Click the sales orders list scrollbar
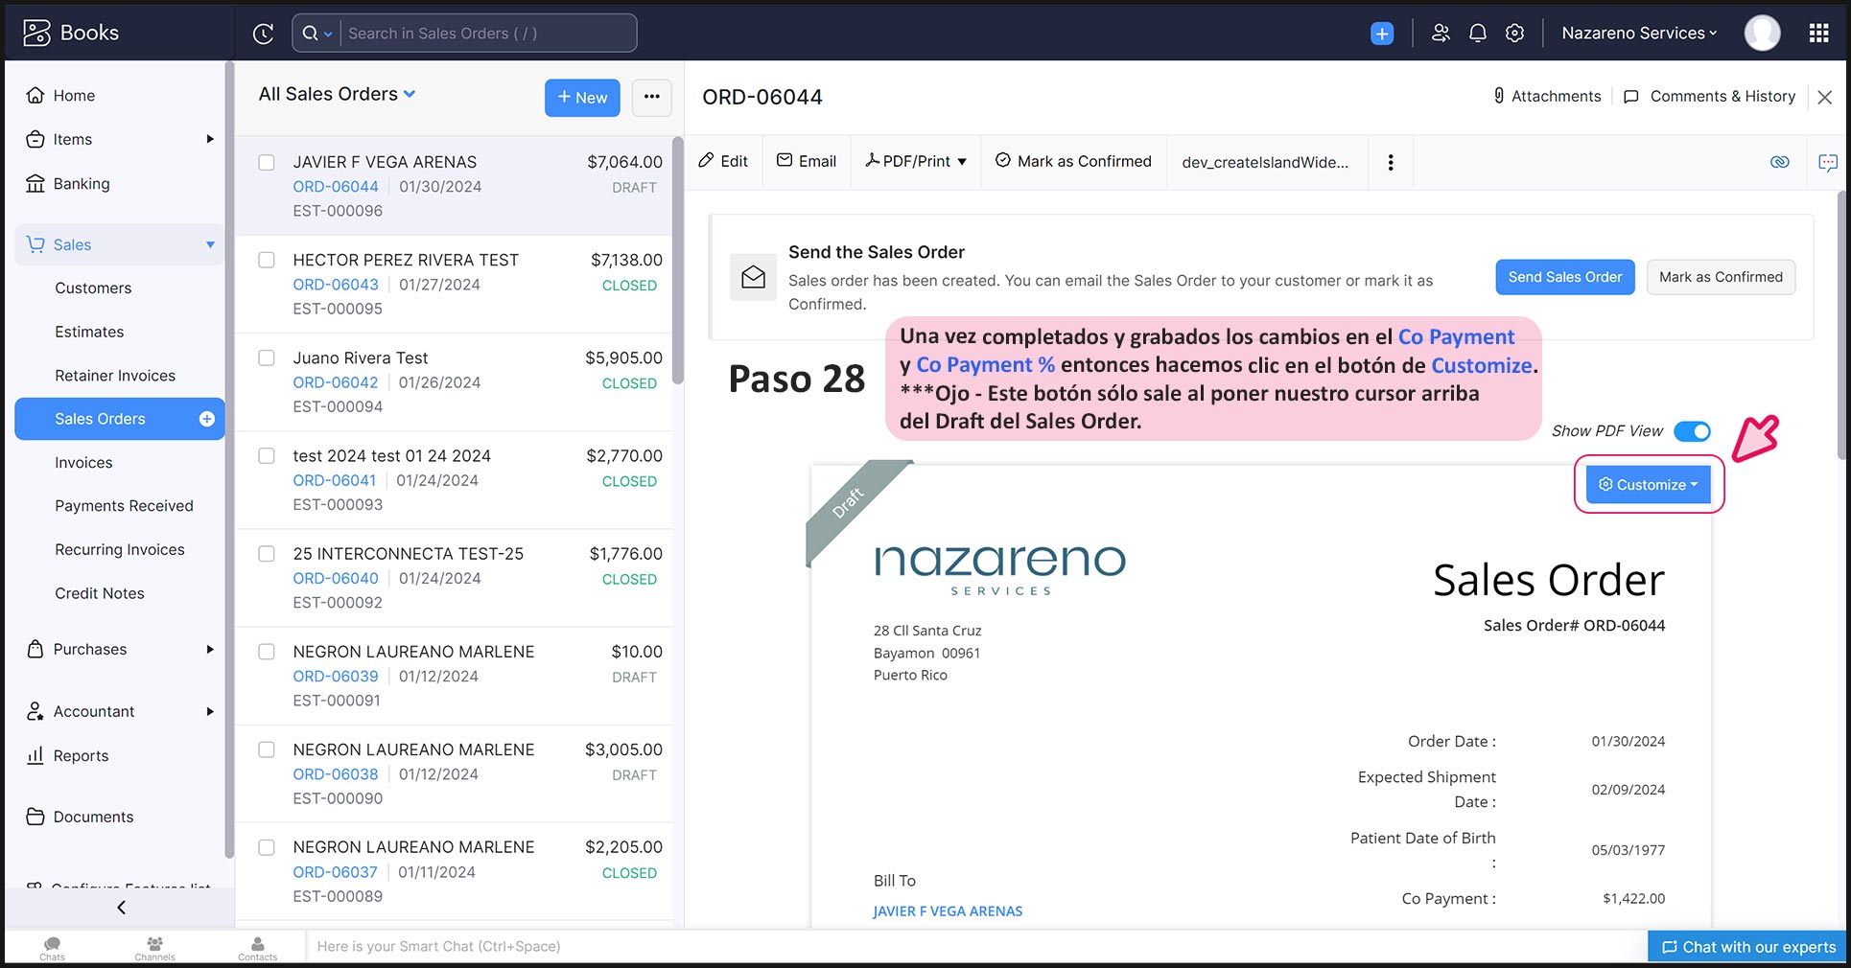This screenshot has height=968, width=1851. coord(677,259)
